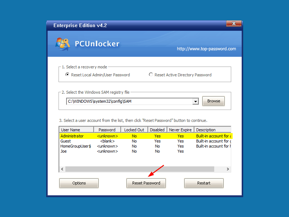Image resolution: width=289 pixels, height=217 pixels.
Task: Click the left scroll arrow of user list
Action: point(62,169)
